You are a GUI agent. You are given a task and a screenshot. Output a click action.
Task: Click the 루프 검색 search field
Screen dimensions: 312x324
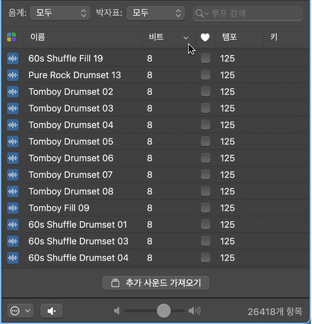click(247, 13)
